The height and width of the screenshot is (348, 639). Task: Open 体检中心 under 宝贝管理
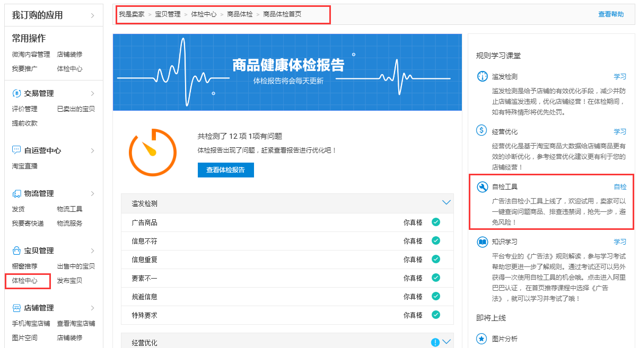24,281
